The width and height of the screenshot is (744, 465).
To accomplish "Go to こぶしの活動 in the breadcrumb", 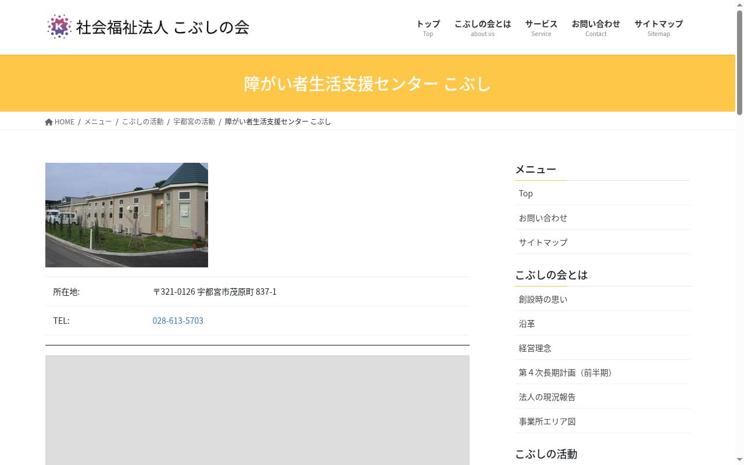I will (142, 121).
